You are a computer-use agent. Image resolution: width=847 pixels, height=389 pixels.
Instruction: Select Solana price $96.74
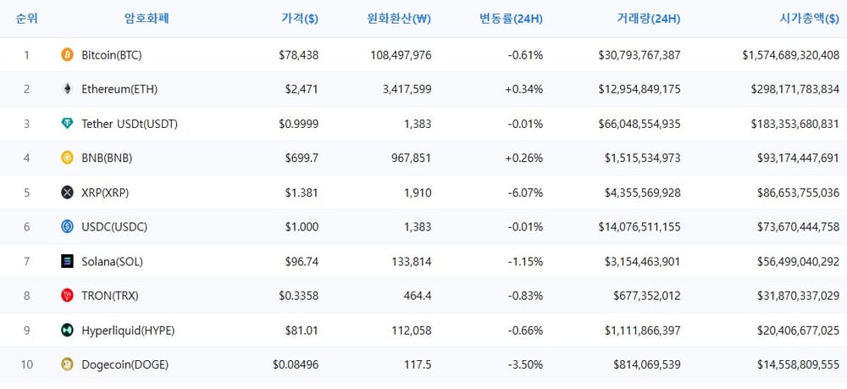point(302,262)
